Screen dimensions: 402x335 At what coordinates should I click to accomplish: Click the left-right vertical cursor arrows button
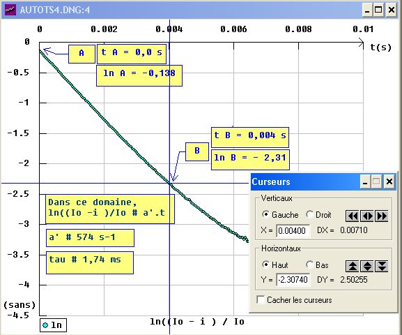(367, 216)
